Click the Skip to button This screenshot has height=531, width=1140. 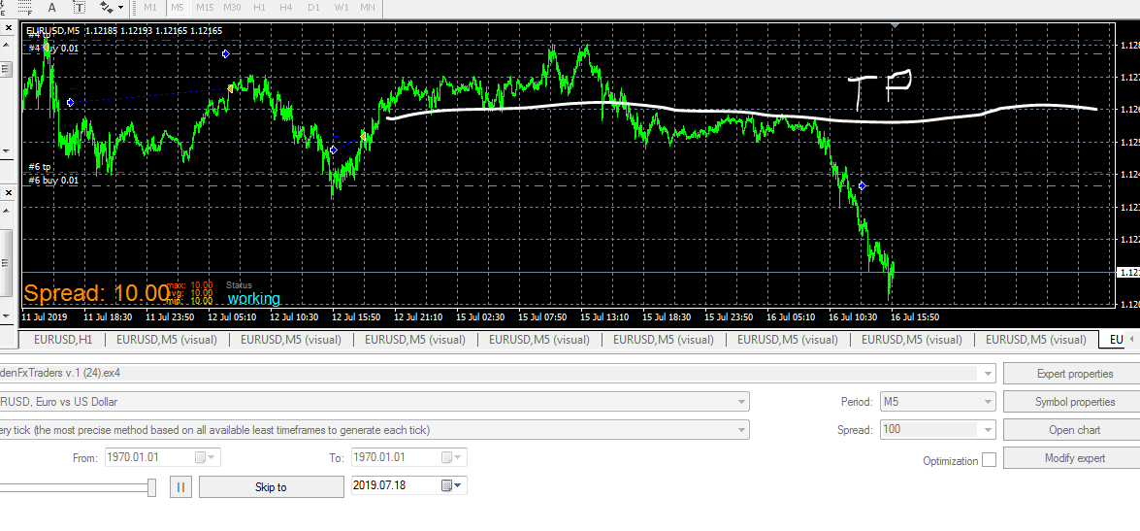pyautogui.click(x=272, y=487)
